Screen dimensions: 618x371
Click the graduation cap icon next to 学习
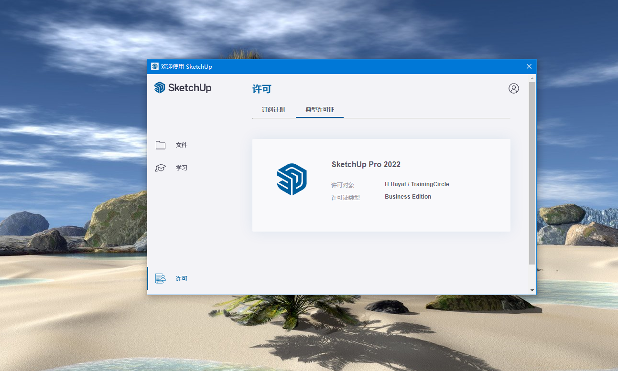tap(161, 168)
